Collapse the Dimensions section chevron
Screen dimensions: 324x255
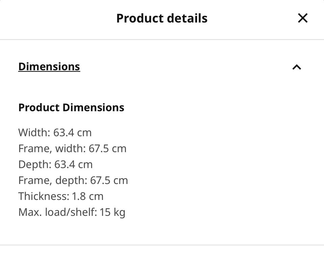[x=296, y=67]
